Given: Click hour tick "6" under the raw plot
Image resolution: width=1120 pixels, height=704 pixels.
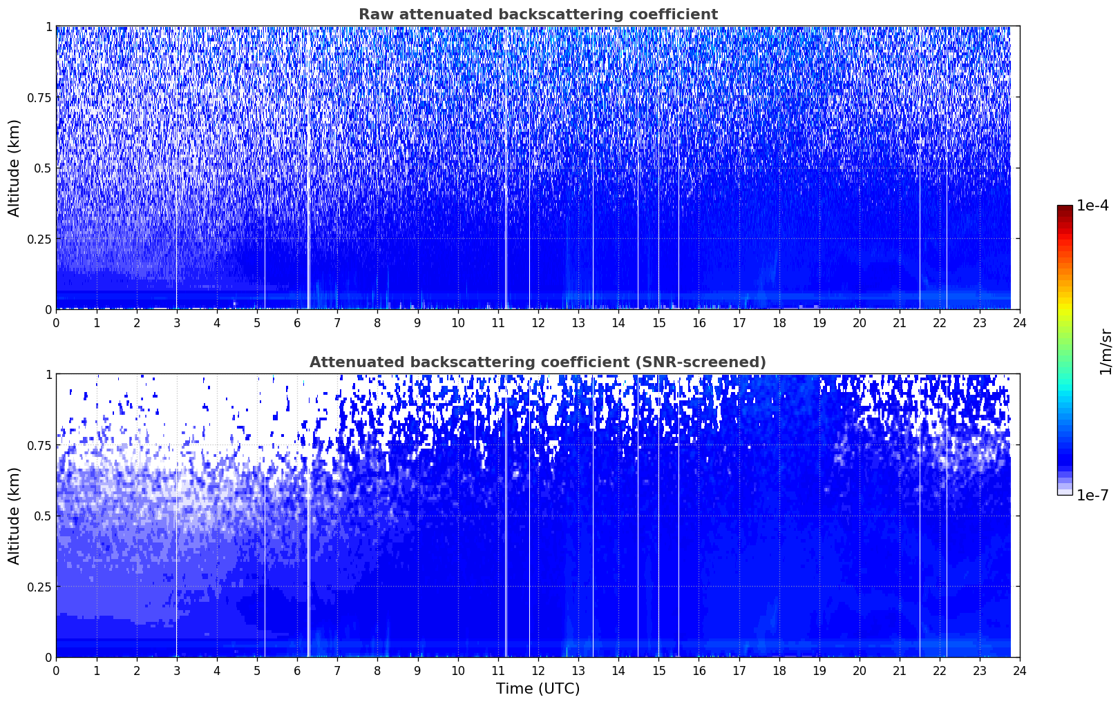Looking at the screenshot, I should tap(297, 322).
